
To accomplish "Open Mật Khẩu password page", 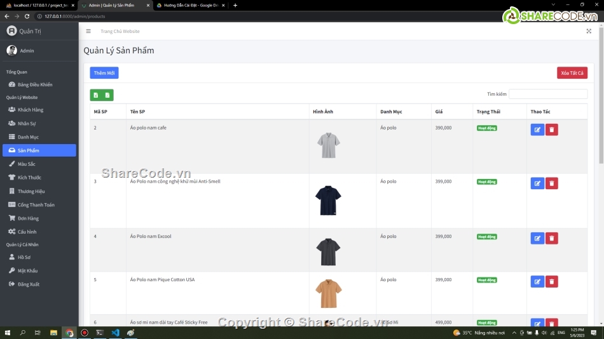I will [x=39, y=270].
